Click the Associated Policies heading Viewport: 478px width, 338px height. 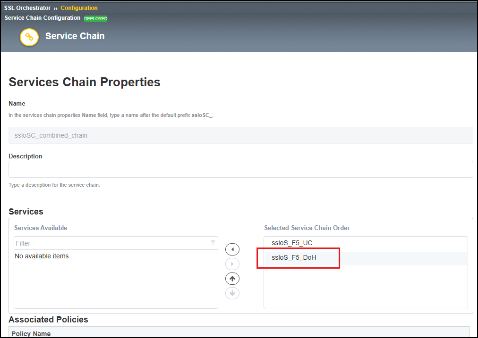(x=48, y=320)
